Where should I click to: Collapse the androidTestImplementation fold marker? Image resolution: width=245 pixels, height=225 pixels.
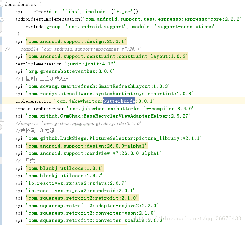coord(2,19)
